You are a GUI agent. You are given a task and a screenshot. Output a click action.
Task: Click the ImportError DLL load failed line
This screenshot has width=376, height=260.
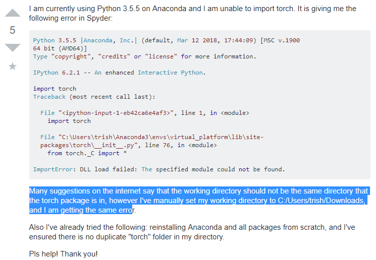(x=159, y=169)
